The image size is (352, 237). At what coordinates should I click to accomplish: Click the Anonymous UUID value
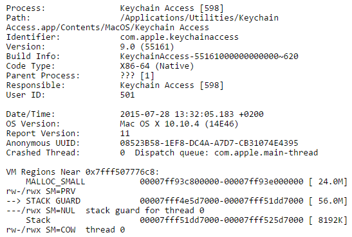(209, 143)
